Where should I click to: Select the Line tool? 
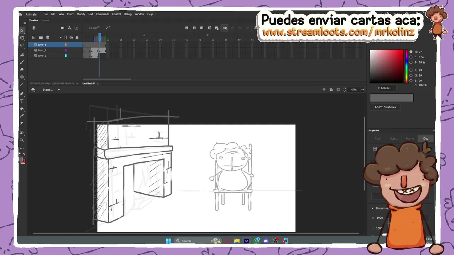pos(22,84)
